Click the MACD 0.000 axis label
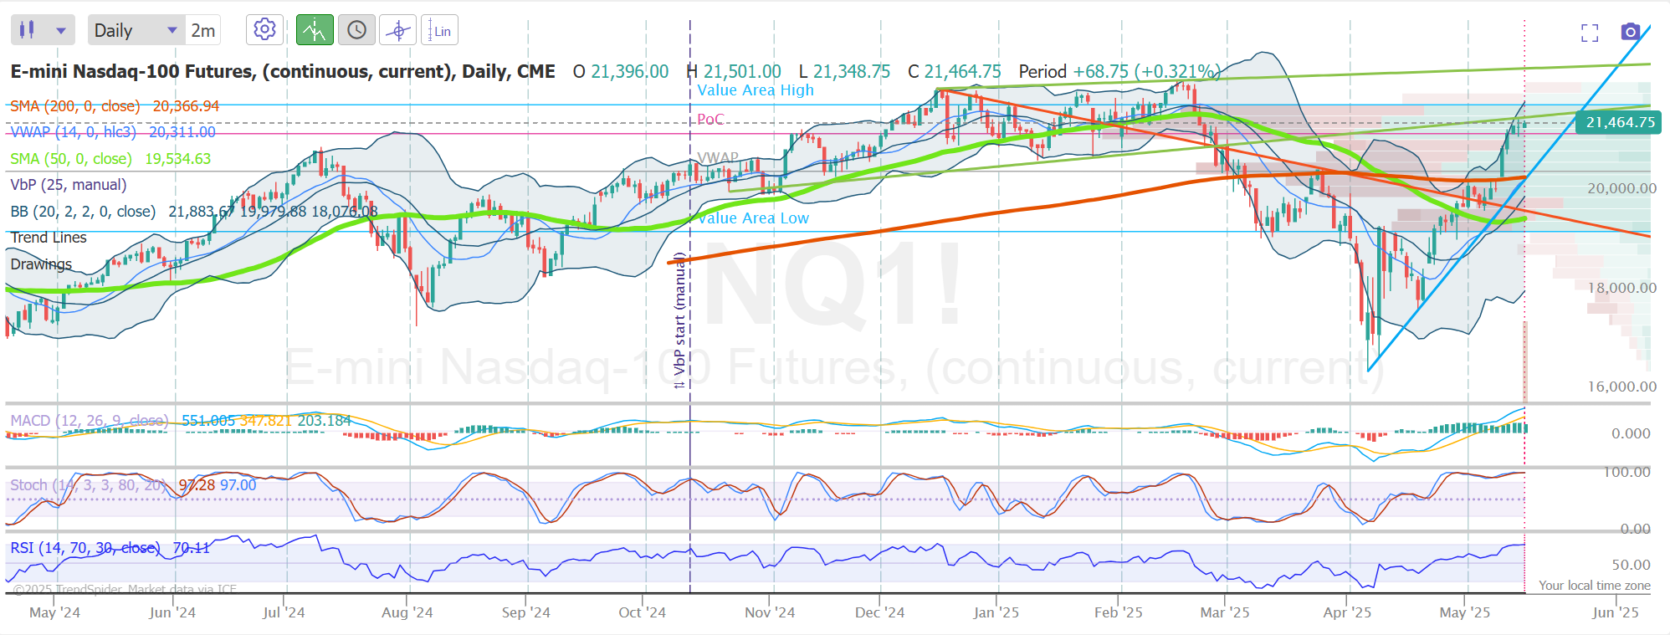 [x=1631, y=433]
